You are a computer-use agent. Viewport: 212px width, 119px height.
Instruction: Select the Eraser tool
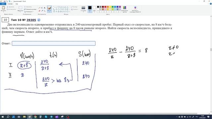(39, 11)
